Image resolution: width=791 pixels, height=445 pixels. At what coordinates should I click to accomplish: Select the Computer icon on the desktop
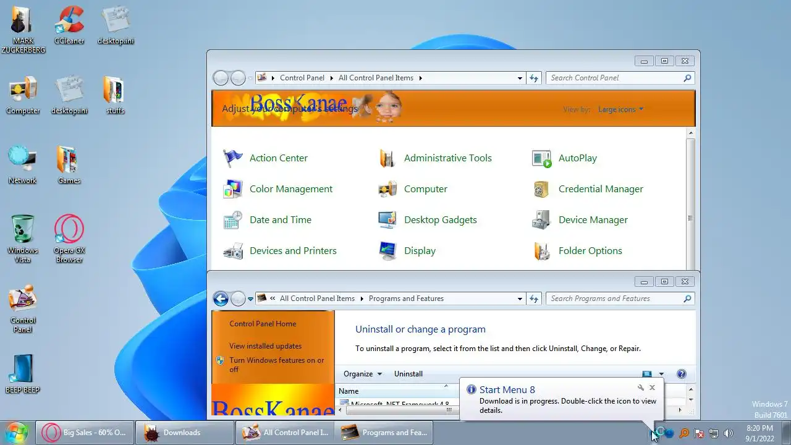coord(23,95)
